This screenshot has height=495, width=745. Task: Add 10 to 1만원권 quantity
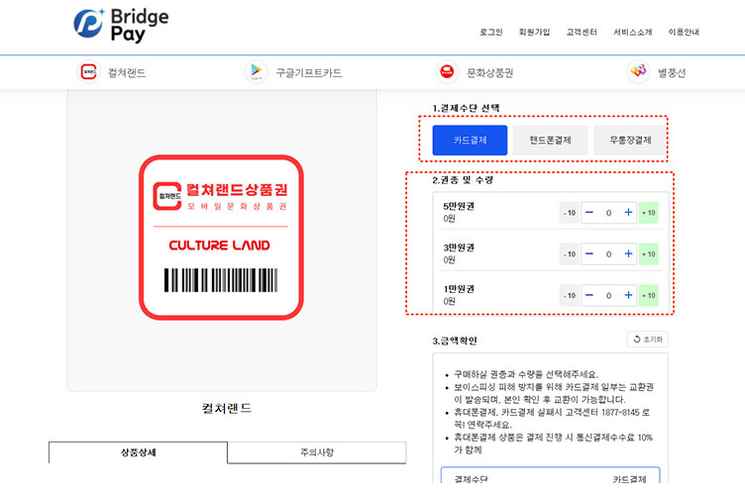coord(649,295)
